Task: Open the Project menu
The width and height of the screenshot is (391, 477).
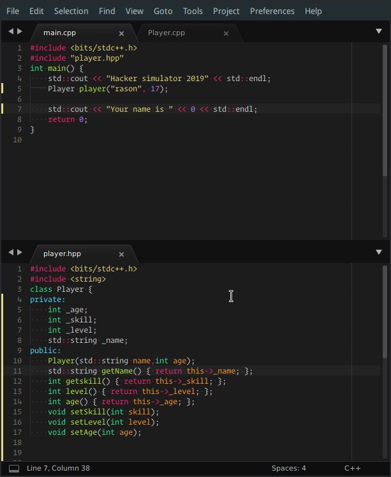Action: pyautogui.click(x=226, y=11)
